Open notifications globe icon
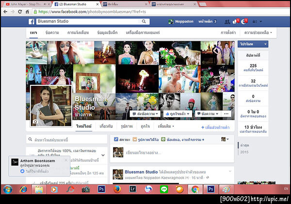Image resolution: width=291 pixels, height=204 pixels. [x=244, y=21]
